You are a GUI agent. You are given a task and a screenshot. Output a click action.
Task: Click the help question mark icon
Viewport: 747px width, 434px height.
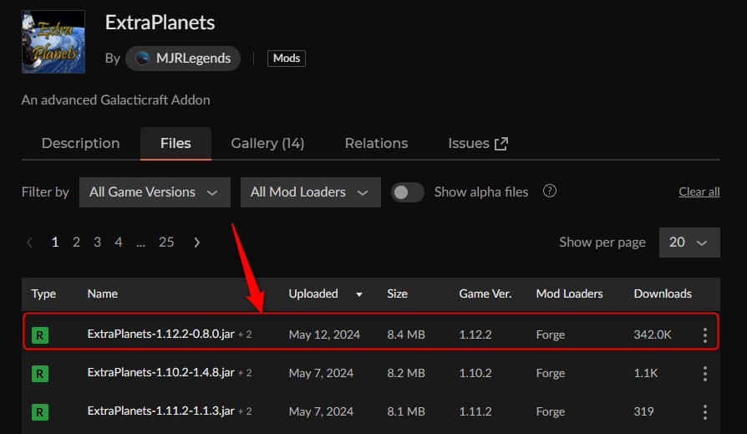point(550,191)
